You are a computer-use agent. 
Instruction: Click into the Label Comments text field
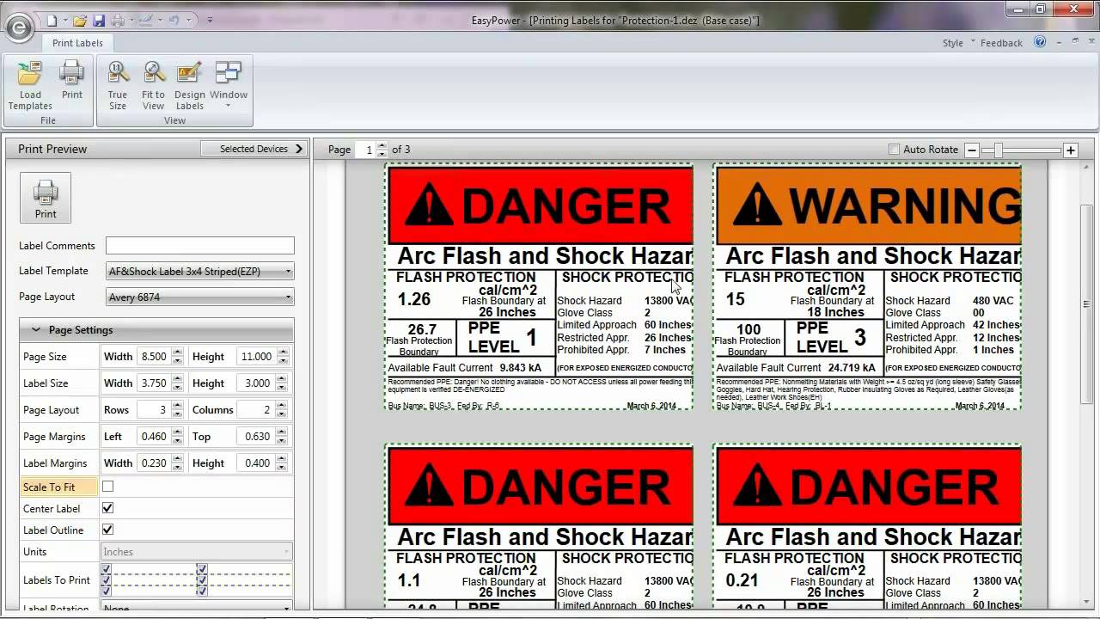(199, 246)
